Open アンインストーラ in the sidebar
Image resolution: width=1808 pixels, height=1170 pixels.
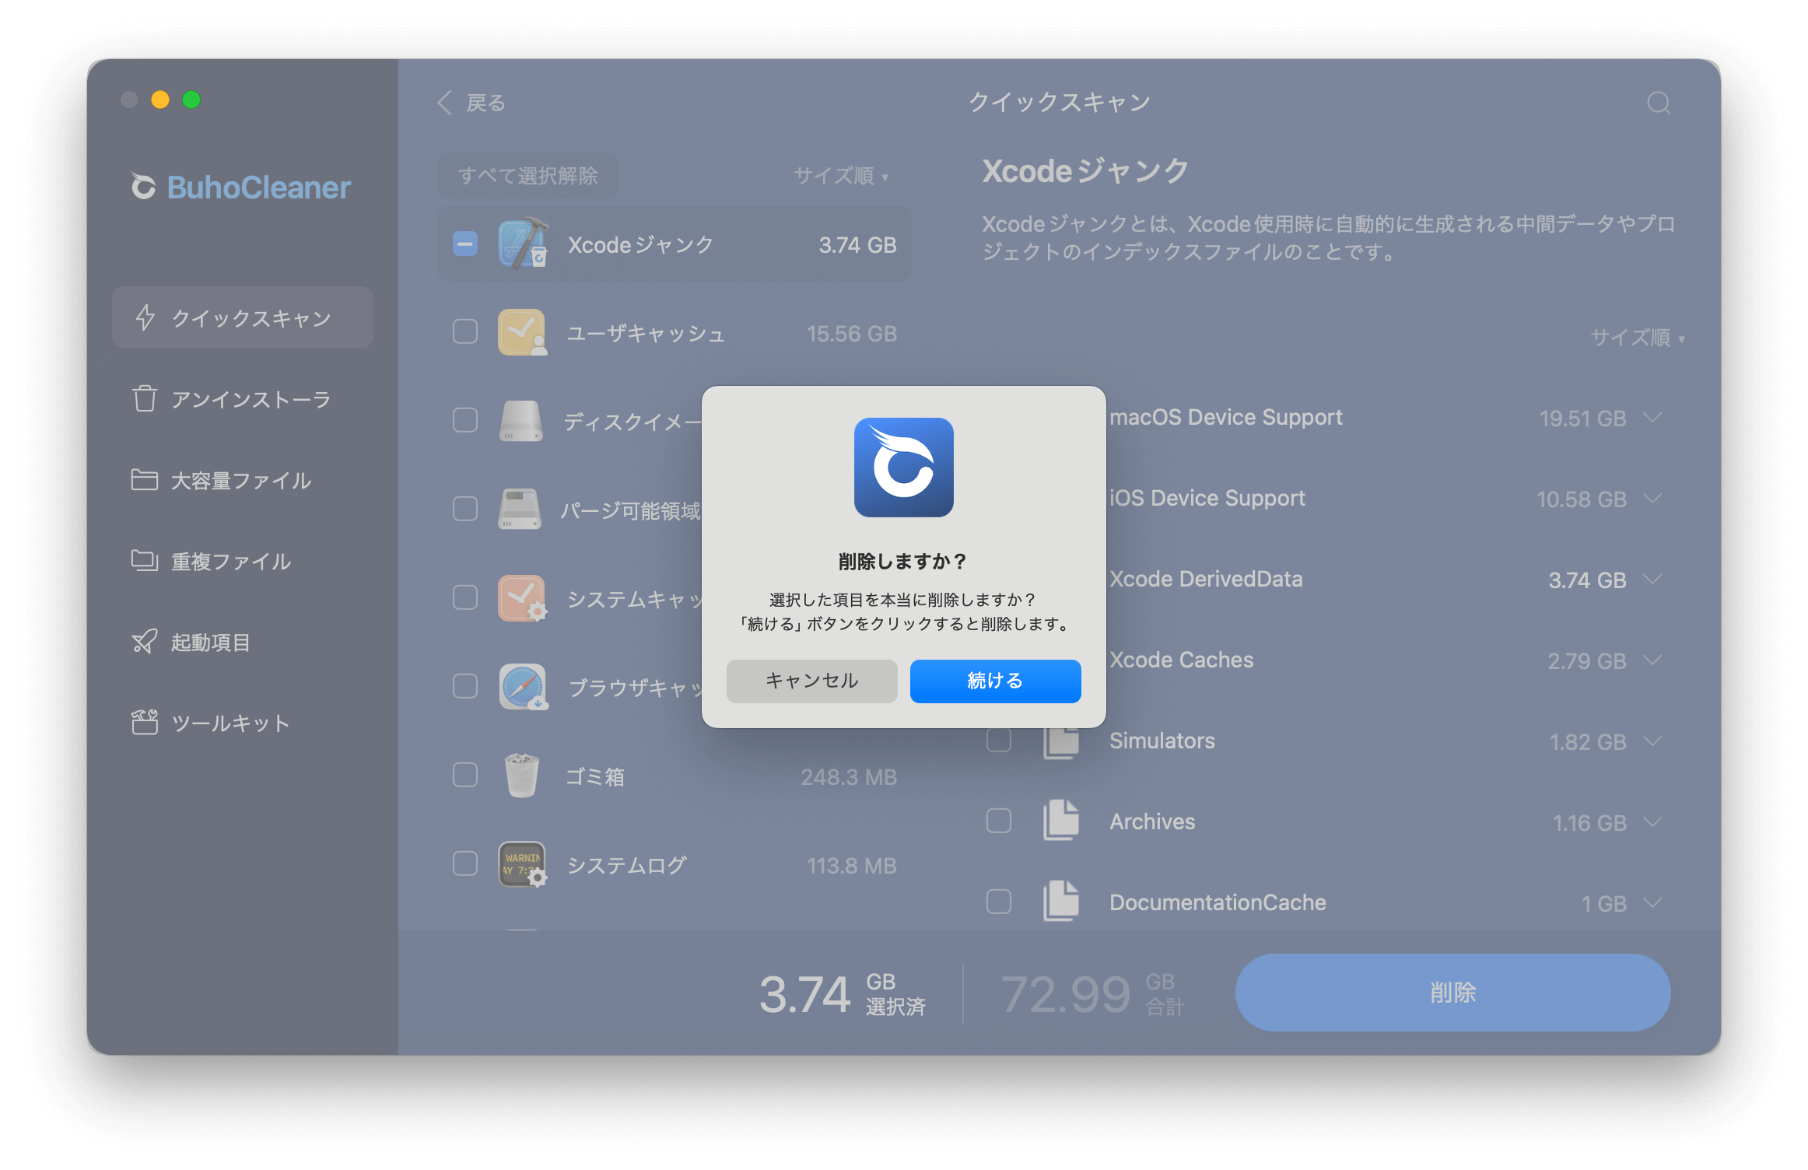point(243,398)
